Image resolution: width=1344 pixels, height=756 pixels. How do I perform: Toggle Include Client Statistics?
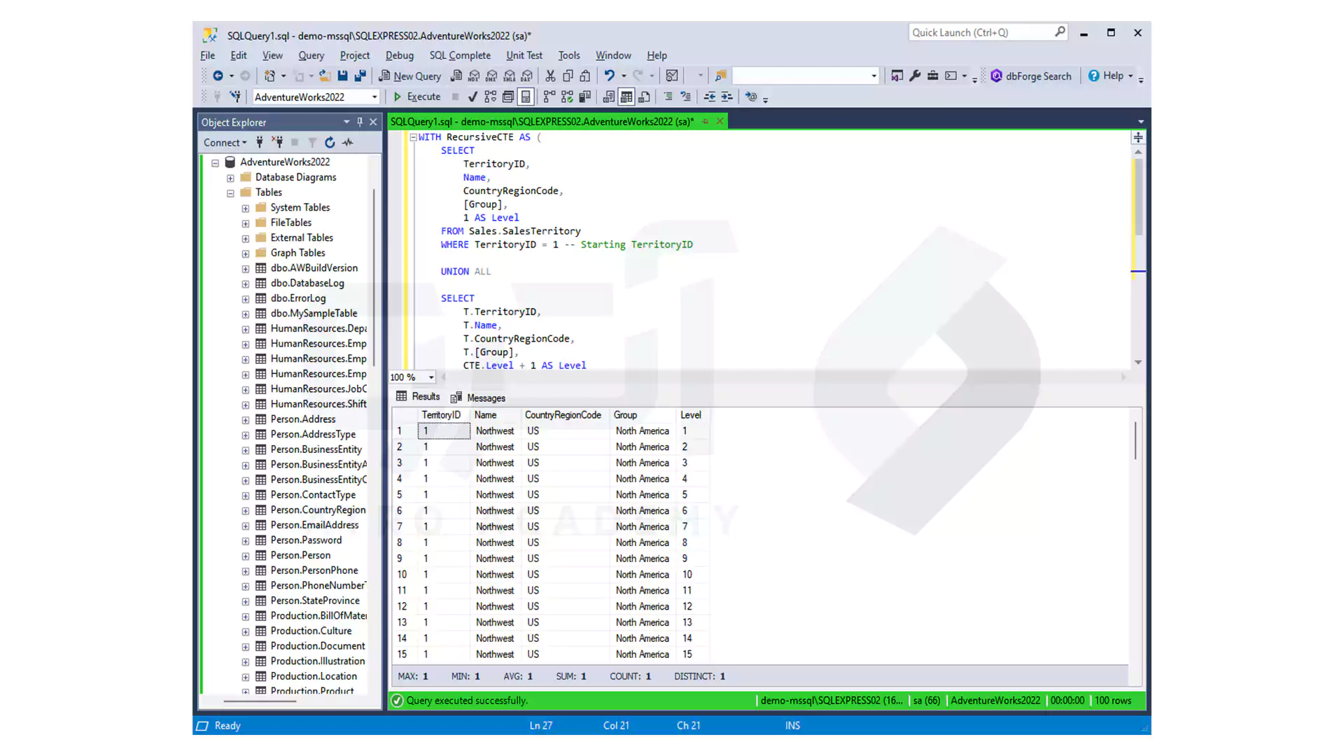(584, 97)
